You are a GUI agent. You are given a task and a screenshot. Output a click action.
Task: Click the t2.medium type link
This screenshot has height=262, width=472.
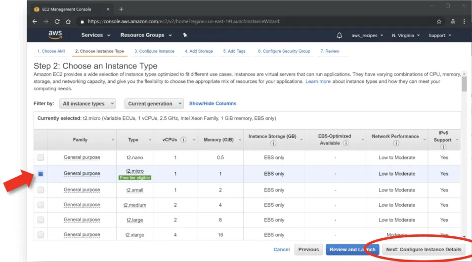[x=134, y=205]
